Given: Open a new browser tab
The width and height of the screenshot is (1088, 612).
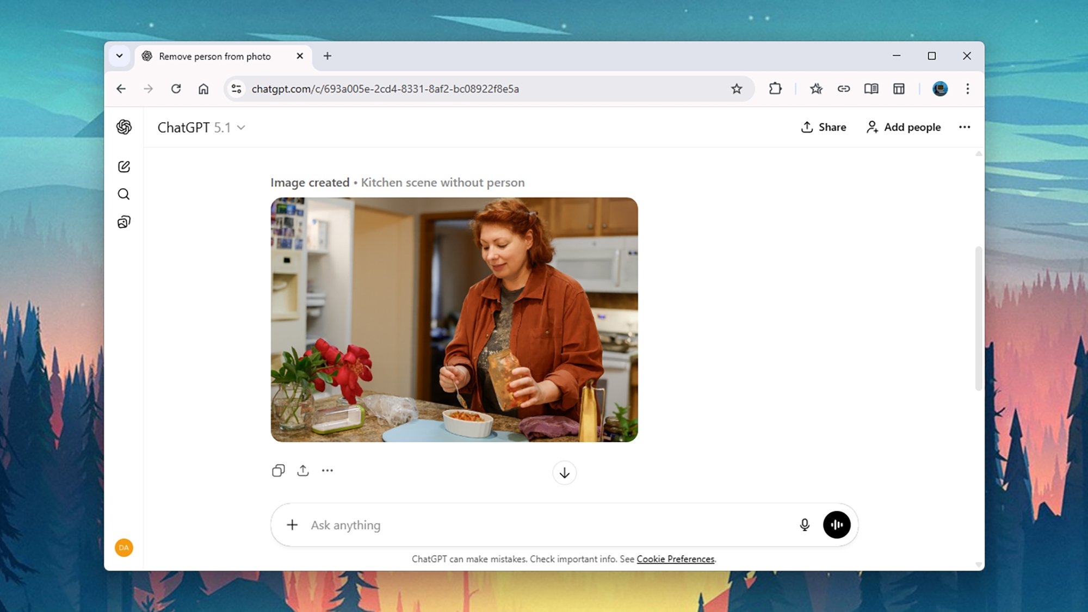Looking at the screenshot, I should pyautogui.click(x=327, y=56).
